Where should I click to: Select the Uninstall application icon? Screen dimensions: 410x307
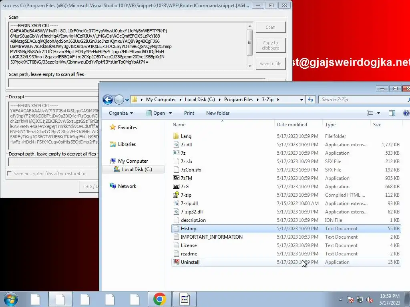(176, 262)
